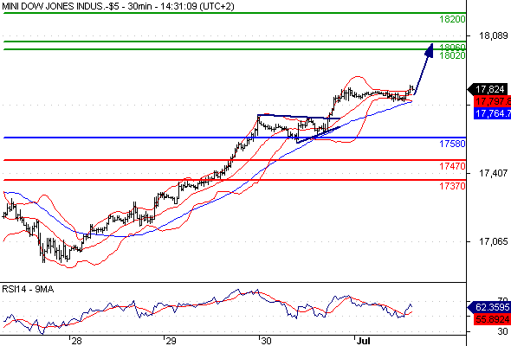
Task: Click the RSI 30 level axis label
Action: click(503, 331)
